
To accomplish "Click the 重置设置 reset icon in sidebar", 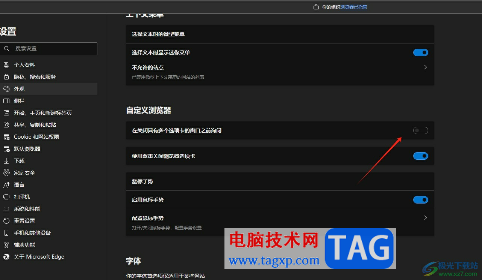I will pos(6,220).
